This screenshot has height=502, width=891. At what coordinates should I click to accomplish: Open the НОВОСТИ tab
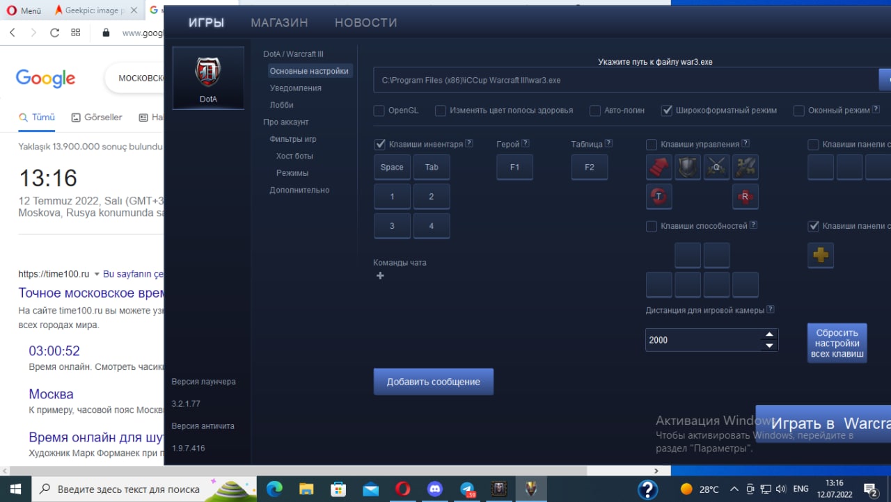365,22
